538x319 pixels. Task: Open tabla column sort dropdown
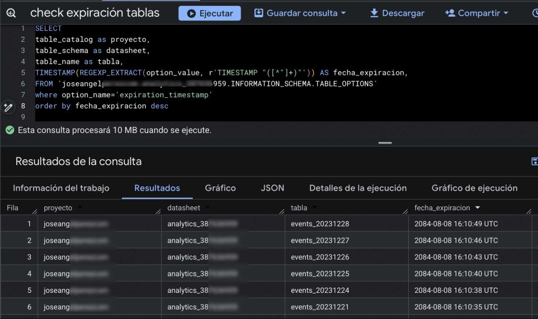[315, 207]
